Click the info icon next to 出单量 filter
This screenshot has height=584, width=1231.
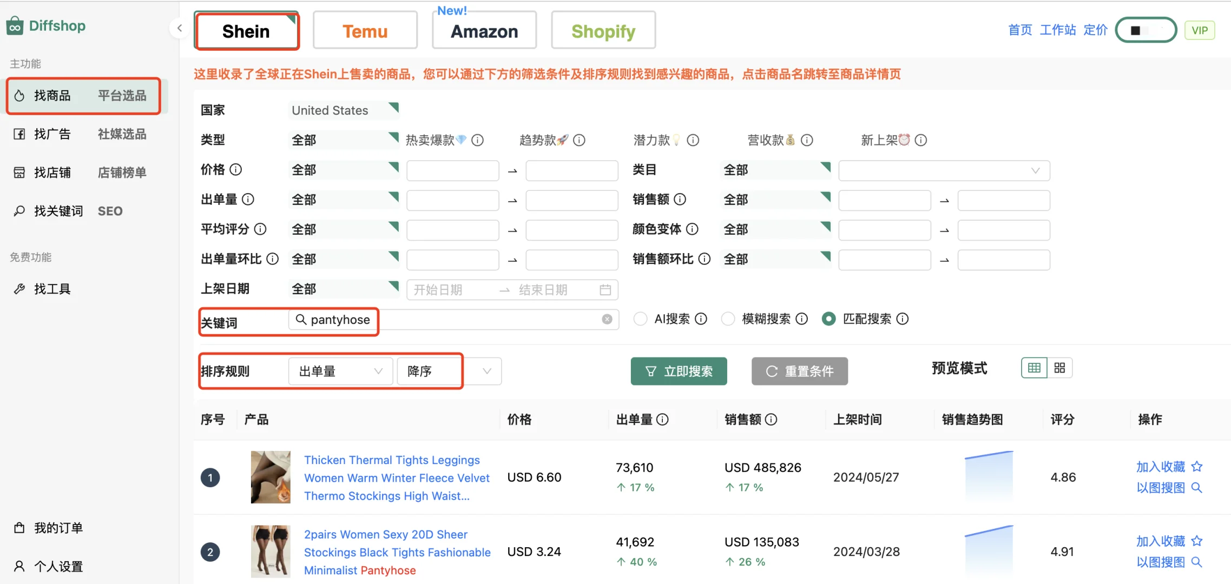point(248,200)
